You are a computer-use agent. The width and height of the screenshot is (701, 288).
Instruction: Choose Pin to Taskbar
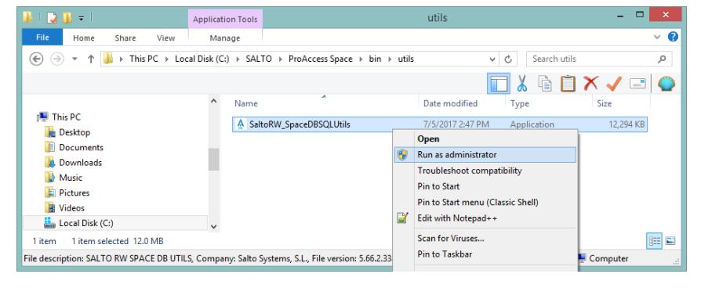485,254
